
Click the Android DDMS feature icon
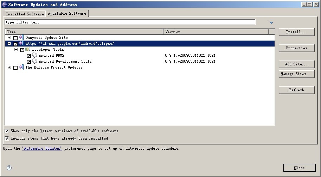point(34,55)
